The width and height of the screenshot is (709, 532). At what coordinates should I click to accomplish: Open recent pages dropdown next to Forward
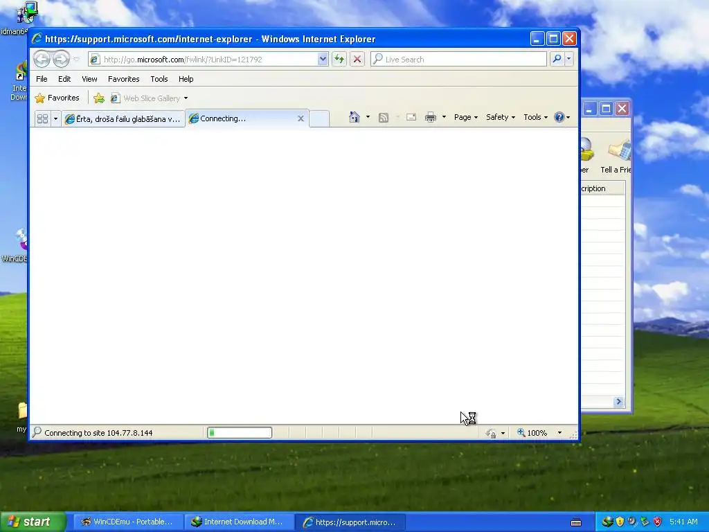click(76, 60)
